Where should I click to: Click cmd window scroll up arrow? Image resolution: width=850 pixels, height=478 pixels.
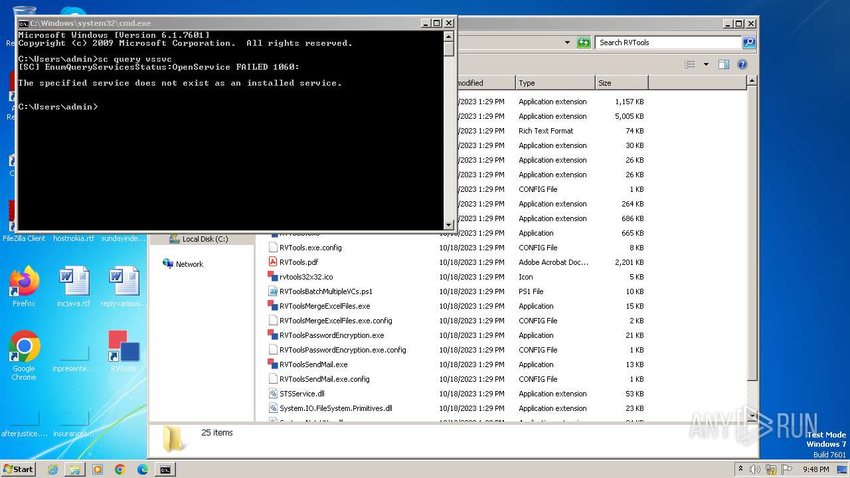[449, 36]
